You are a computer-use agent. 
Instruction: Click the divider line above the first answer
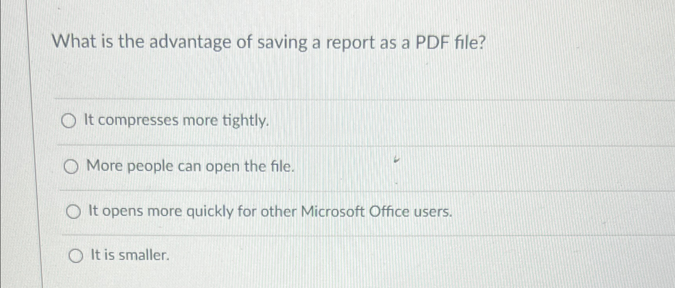[x=318, y=98]
